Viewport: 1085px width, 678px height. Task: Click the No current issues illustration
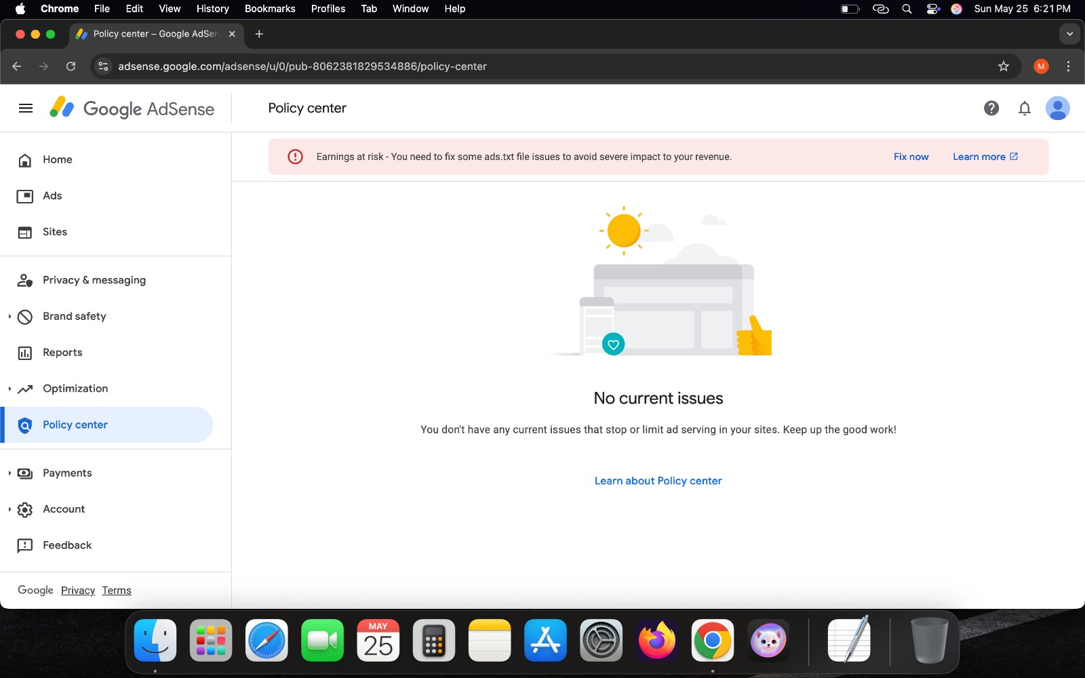659,281
